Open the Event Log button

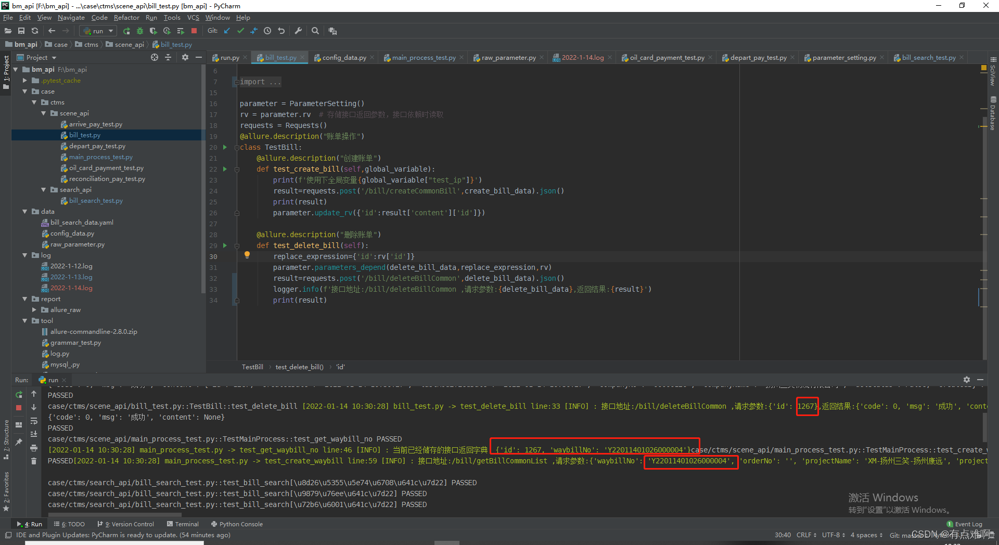click(x=964, y=524)
